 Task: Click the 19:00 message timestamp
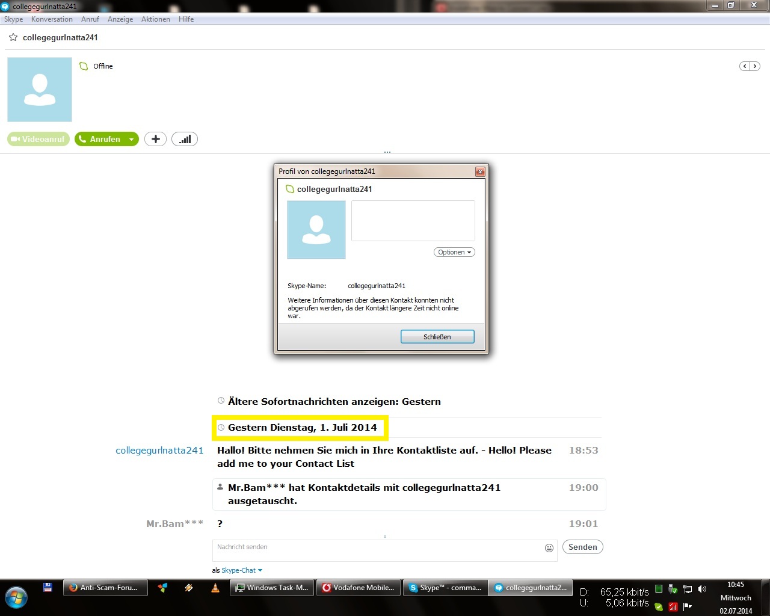point(584,488)
